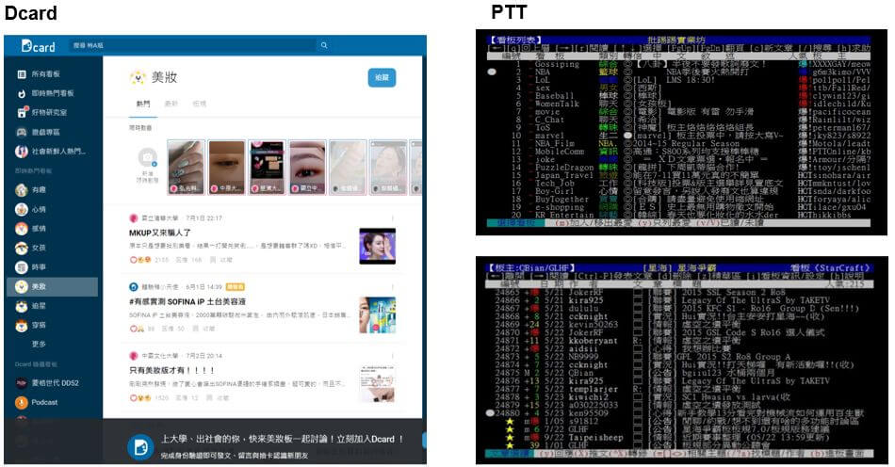Select the LoL board row in PTT
Screen dimensions: 895x467
point(679,80)
